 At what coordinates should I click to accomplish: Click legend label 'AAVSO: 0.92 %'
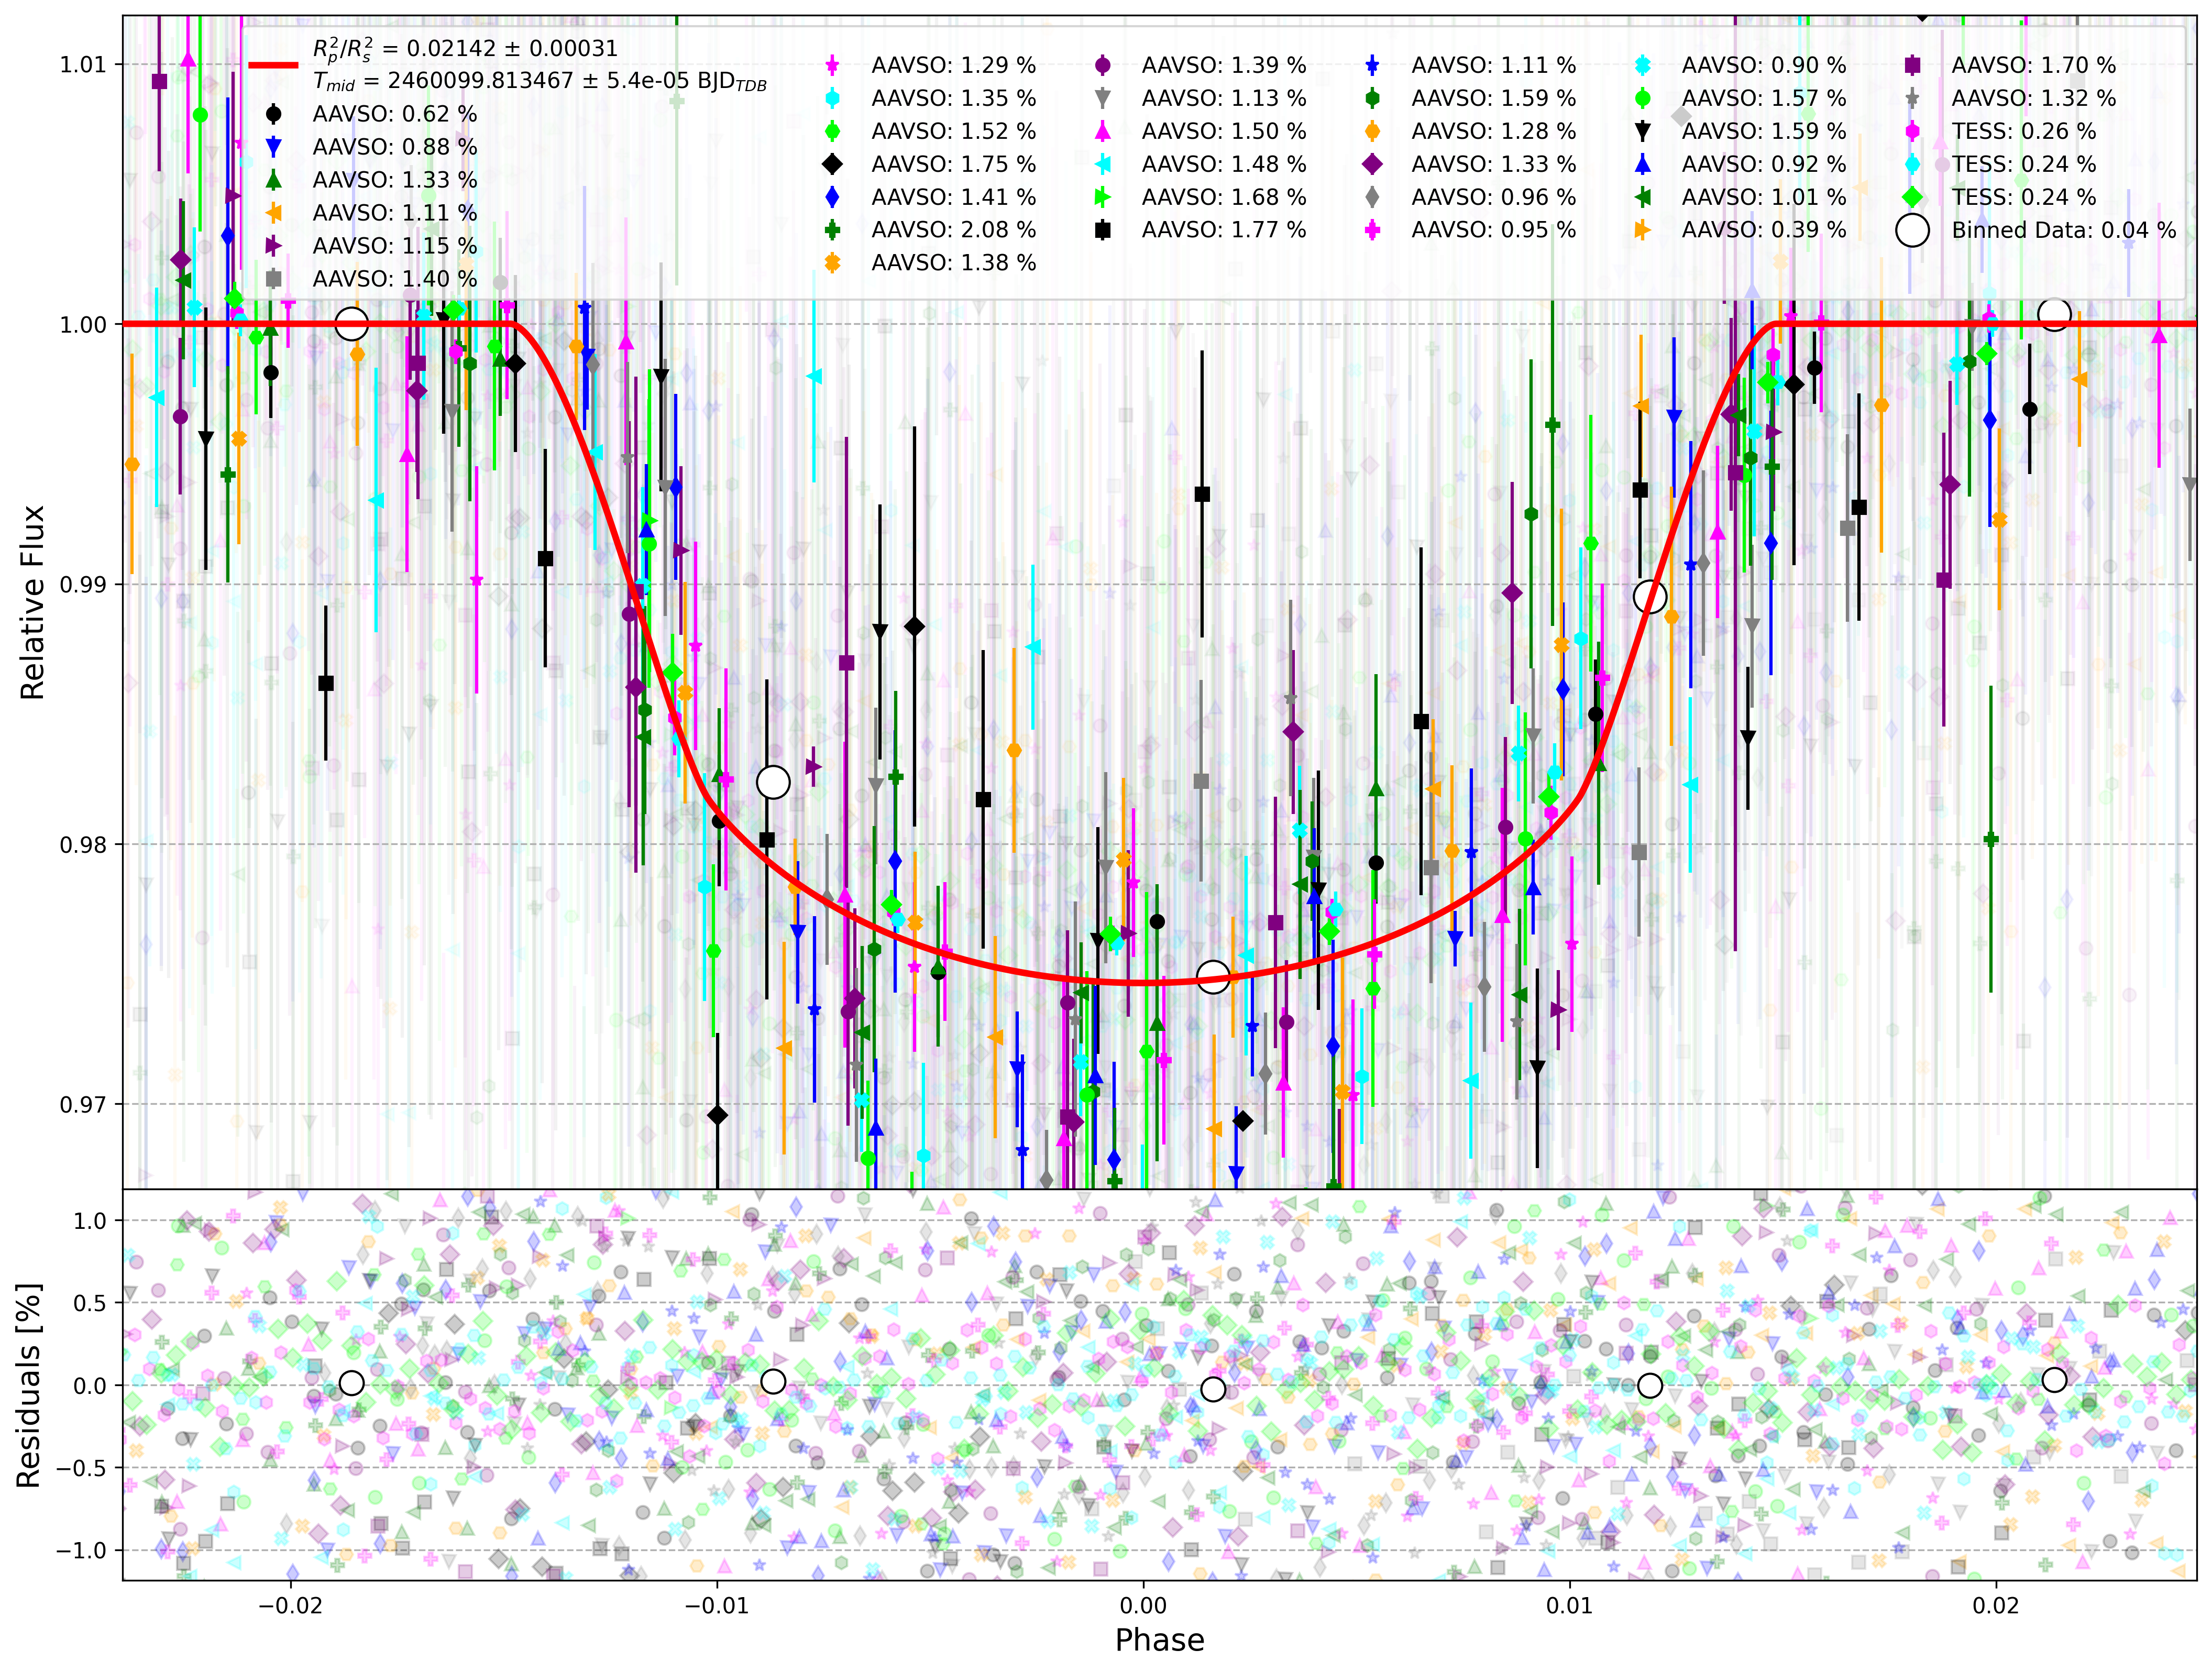(x=1764, y=164)
